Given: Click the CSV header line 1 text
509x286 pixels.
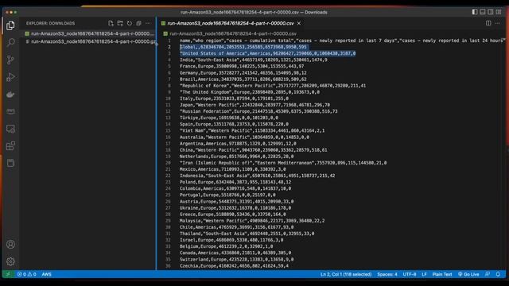Looking at the screenshot, I should click(x=342, y=41).
